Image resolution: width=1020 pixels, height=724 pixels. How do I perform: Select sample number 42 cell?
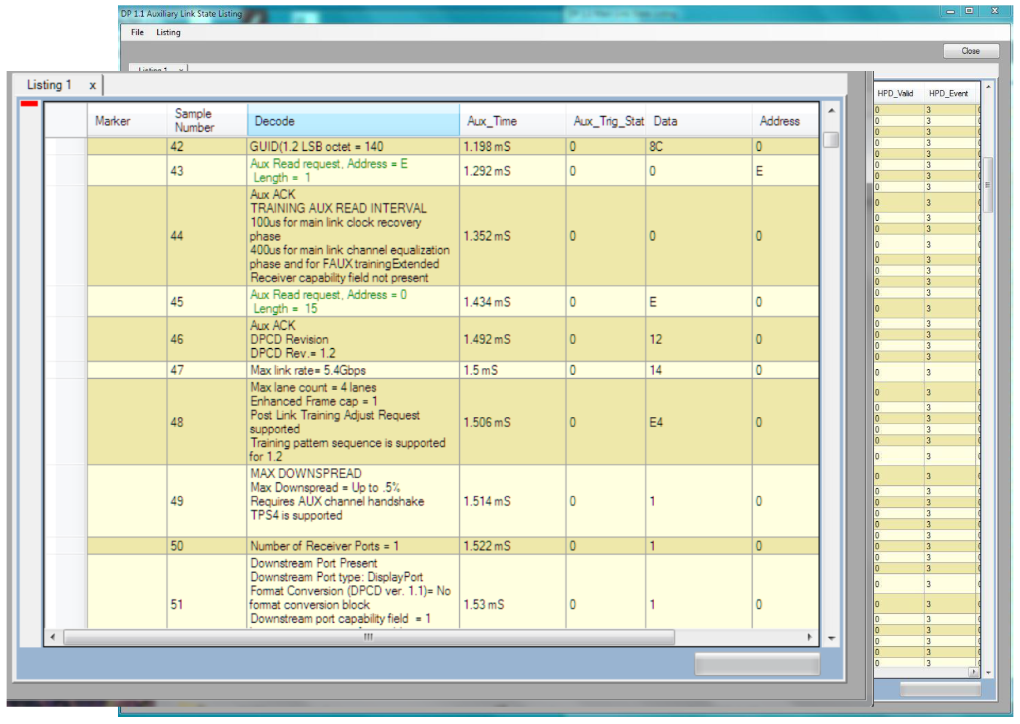coord(207,147)
